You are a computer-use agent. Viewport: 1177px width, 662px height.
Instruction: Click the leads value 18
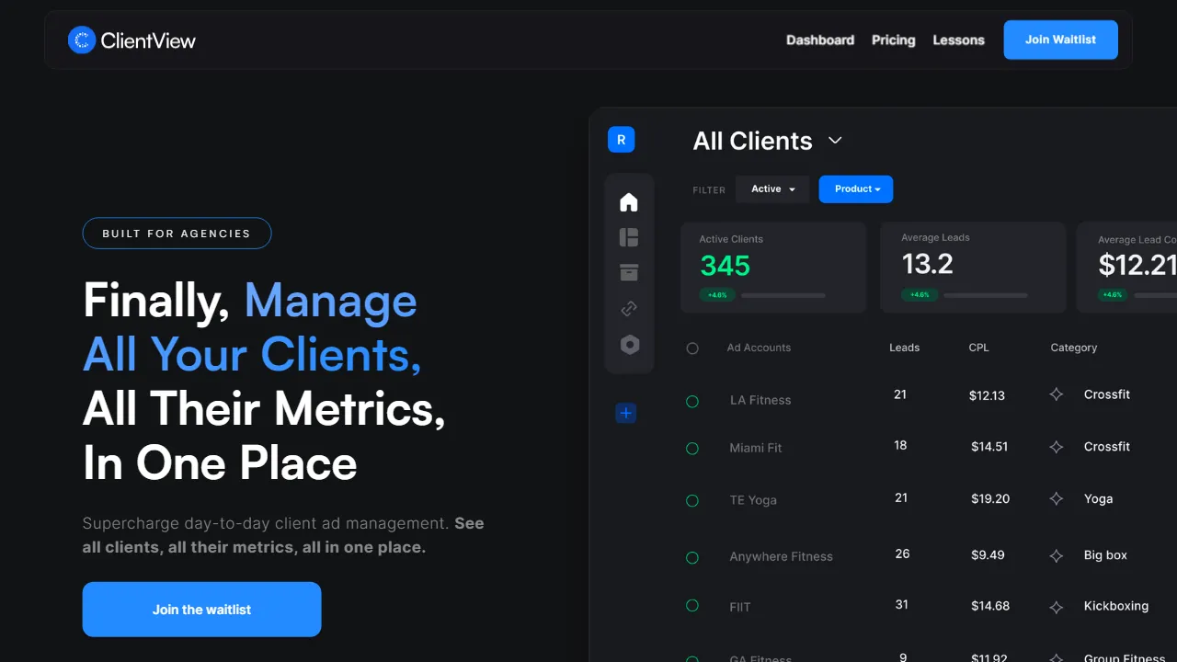point(900,445)
